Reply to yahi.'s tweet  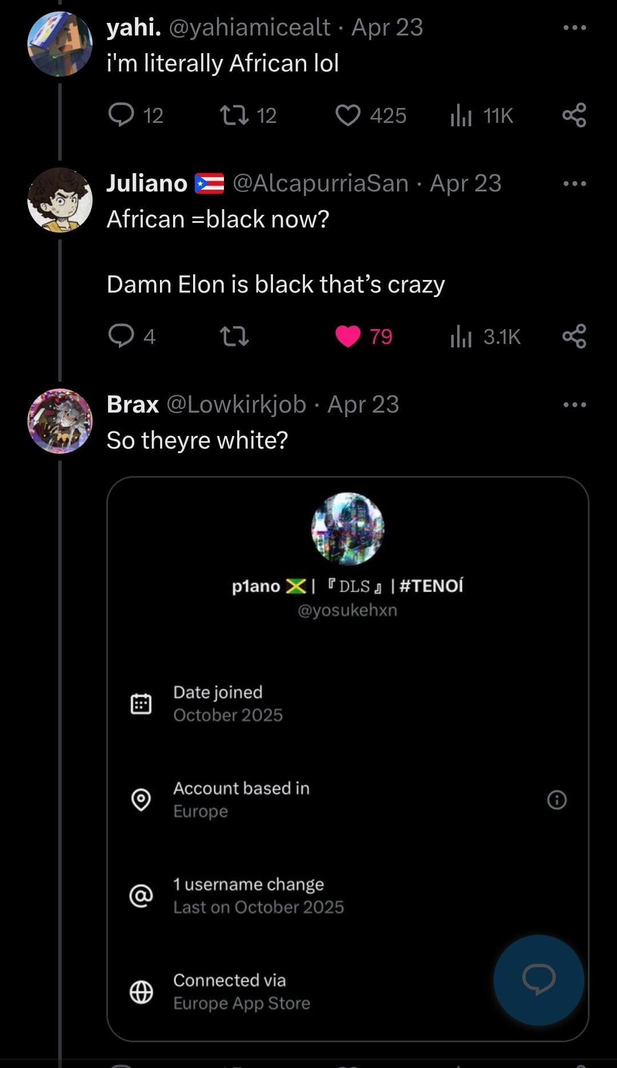tap(121, 115)
